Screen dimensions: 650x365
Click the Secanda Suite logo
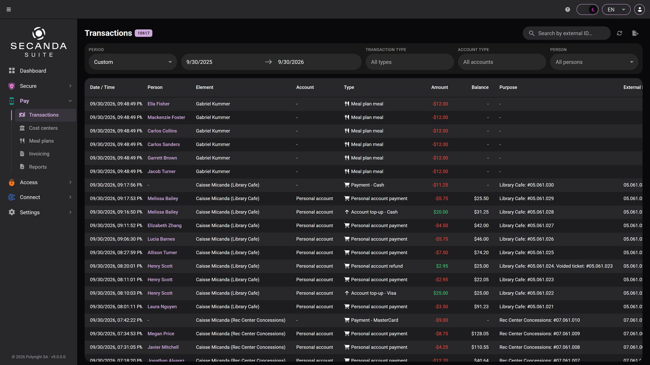coord(39,42)
